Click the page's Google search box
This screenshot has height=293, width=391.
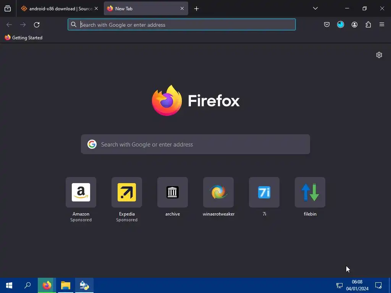point(195,144)
